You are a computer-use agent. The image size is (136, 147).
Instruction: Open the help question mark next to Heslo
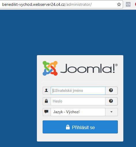click(x=111, y=101)
